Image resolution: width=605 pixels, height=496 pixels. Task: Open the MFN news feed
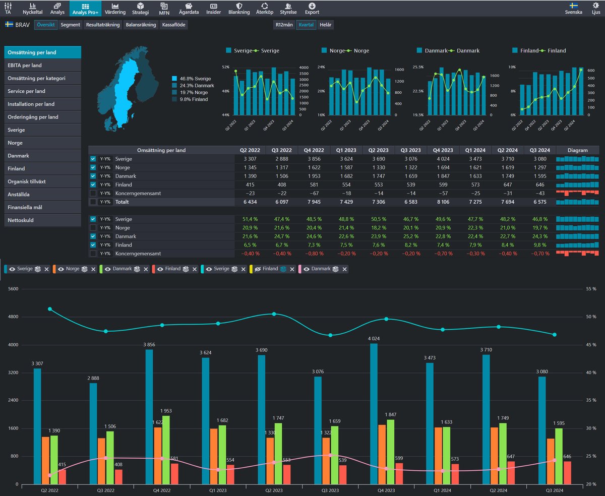164,8
